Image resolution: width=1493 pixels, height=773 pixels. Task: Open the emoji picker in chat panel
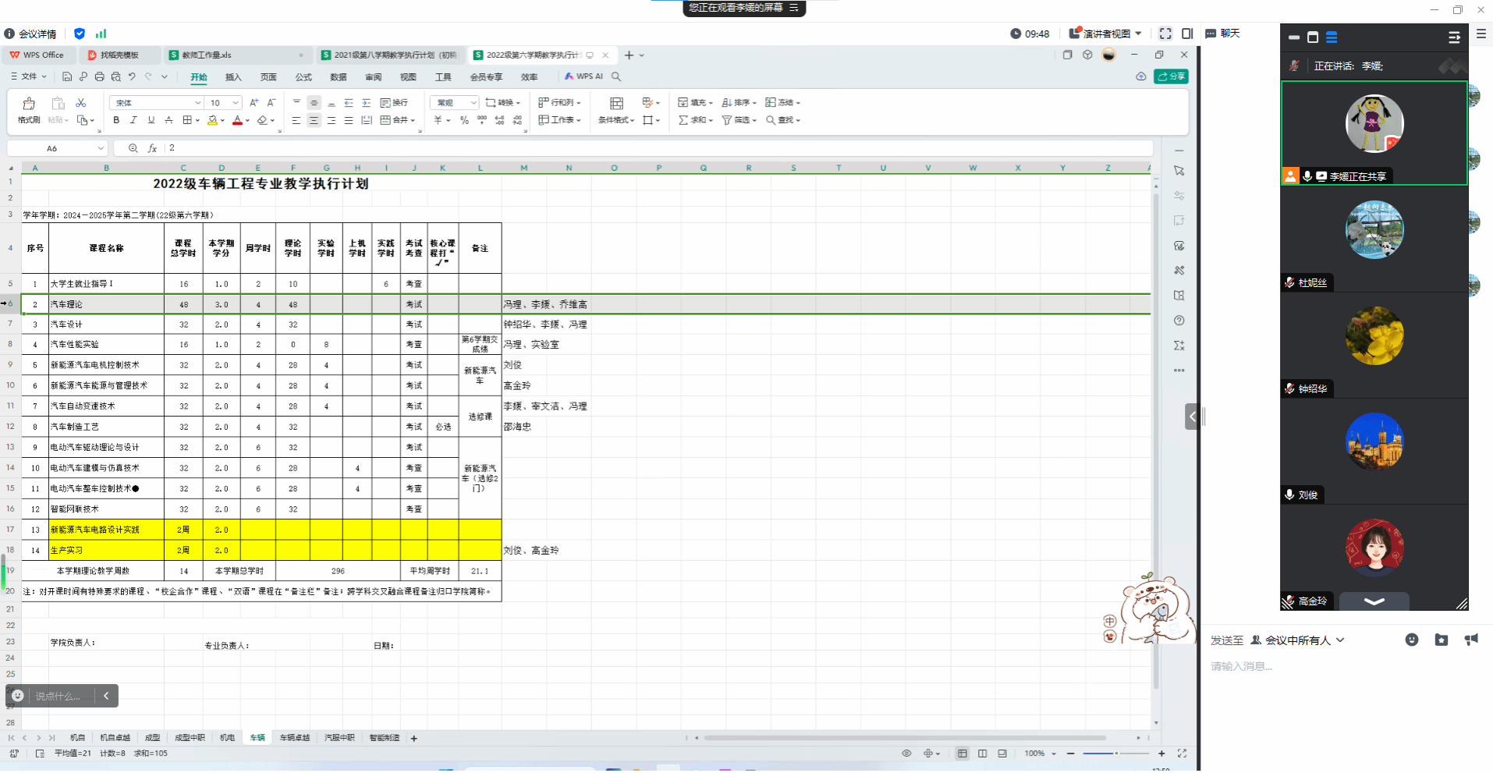coord(1411,640)
